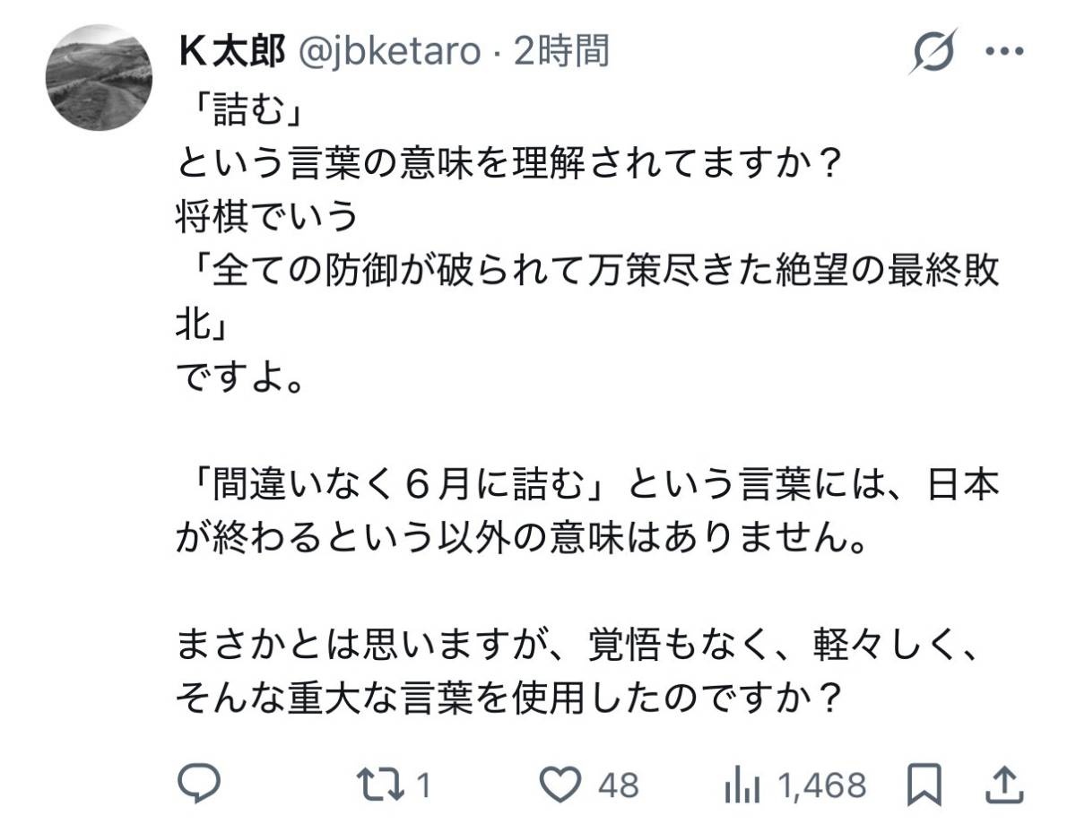
Task: Click the like count of 48
Action: (618, 786)
